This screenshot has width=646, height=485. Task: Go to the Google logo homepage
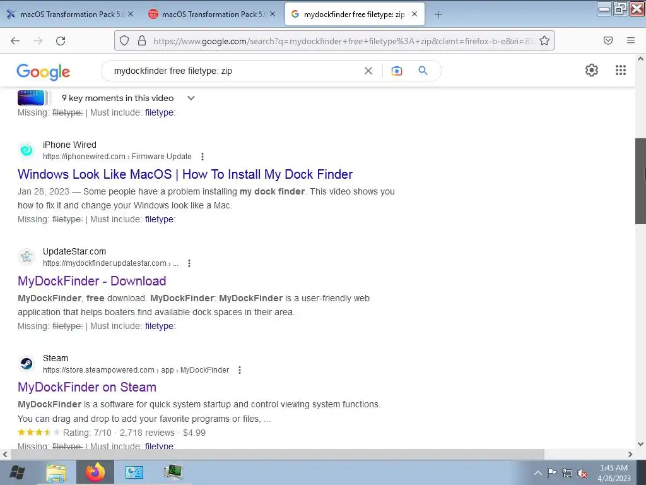44,72
